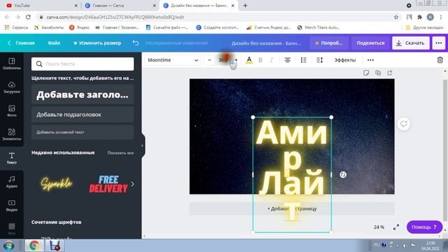Click Resize option in header
This screenshot has width=448, height=252.
[97, 43]
